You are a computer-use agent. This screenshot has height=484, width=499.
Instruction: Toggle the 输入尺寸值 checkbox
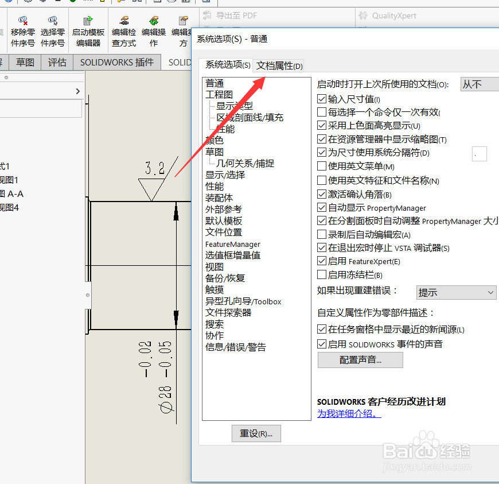322,99
